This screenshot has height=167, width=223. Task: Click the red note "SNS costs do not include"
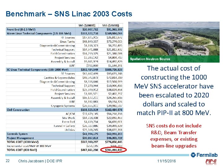(x=174, y=136)
